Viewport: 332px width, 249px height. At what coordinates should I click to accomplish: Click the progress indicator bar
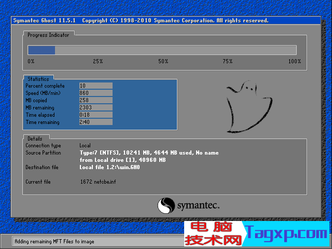click(x=162, y=50)
